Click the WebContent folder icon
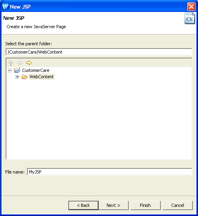This screenshot has height=216, width=198. coord(25,77)
